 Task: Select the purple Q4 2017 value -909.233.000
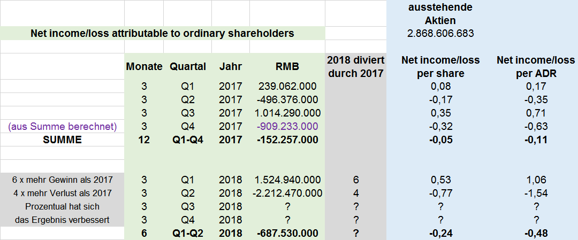coord(288,126)
